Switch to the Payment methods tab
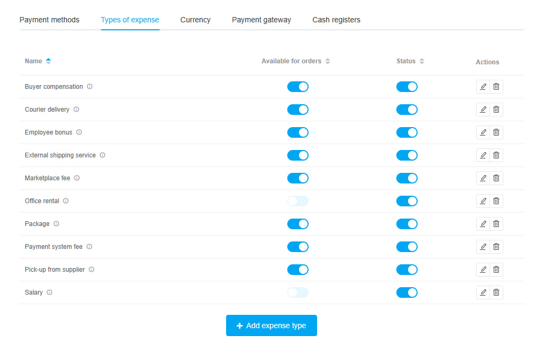540x351 pixels. pyautogui.click(x=49, y=20)
